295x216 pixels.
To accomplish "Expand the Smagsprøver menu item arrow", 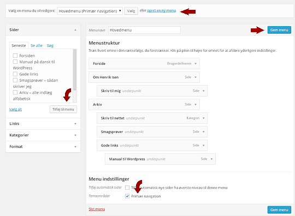I will [x=203, y=131].
